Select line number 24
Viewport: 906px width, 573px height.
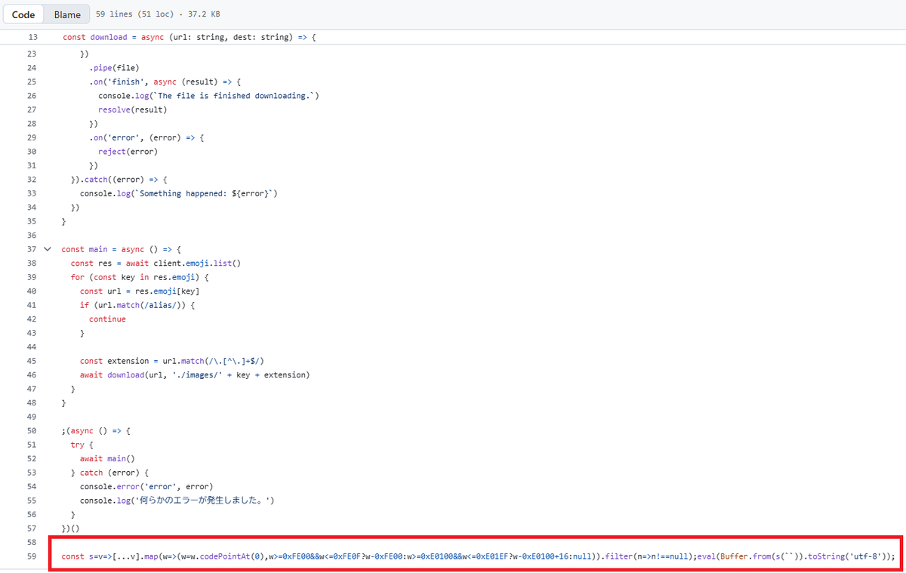[x=32, y=68]
